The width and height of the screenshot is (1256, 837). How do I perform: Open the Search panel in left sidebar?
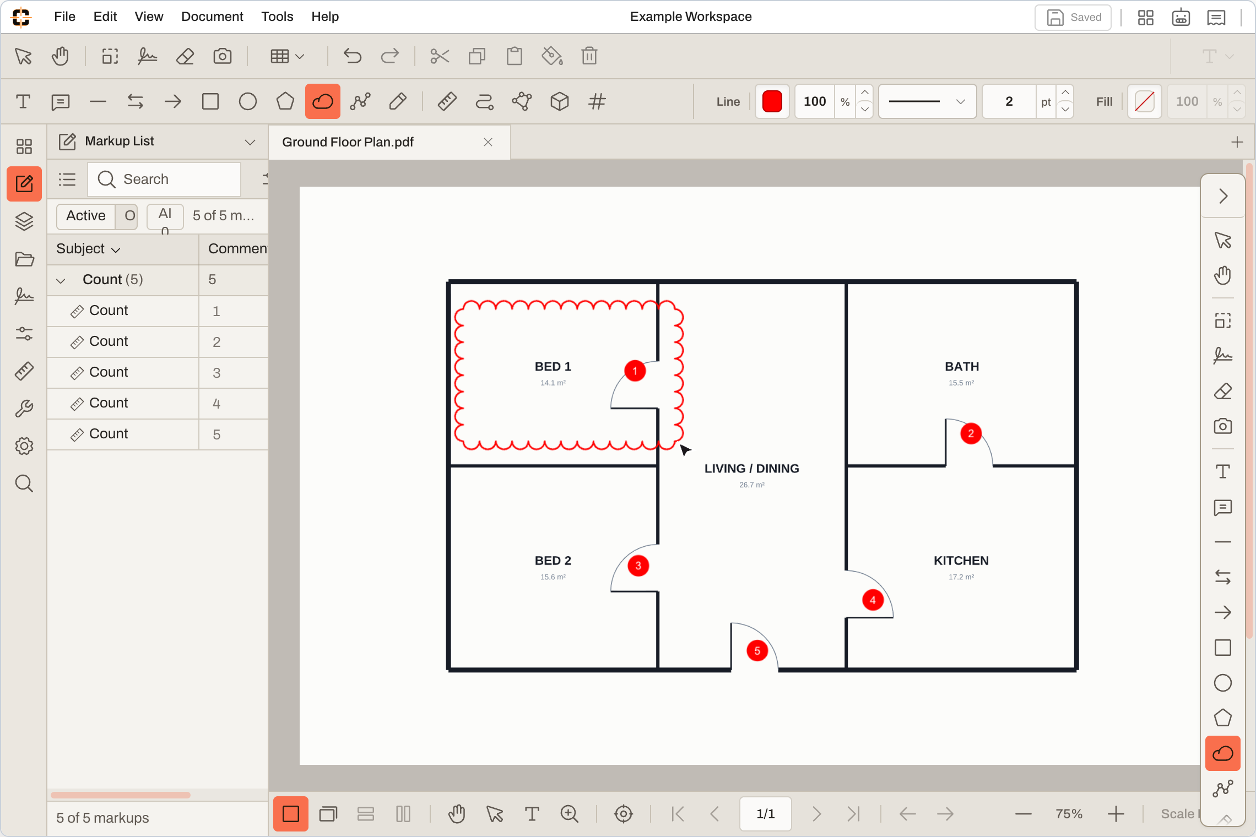pos(24,483)
